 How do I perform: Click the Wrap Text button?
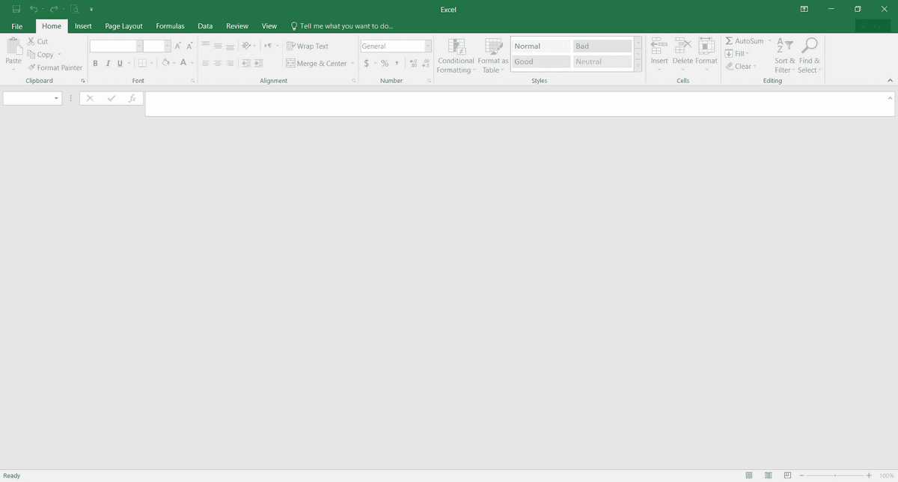point(308,46)
